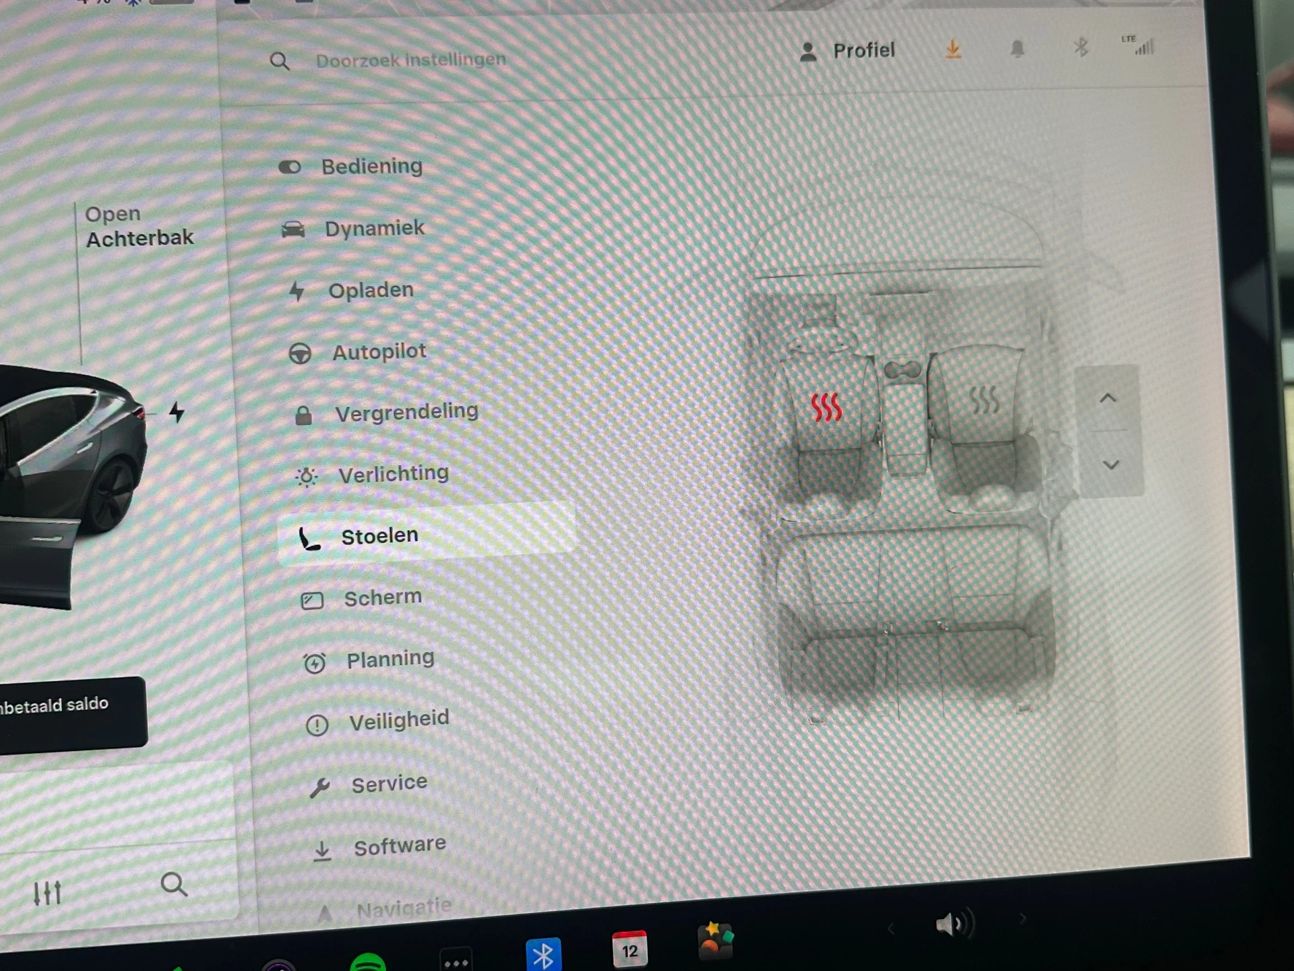Click the up chevron beside the seats
Image resolution: width=1294 pixels, height=971 pixels.
tap(1109, 399)
